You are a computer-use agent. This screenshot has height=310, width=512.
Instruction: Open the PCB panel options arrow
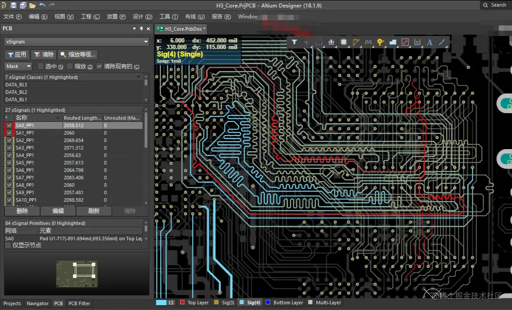click(134, 29)
